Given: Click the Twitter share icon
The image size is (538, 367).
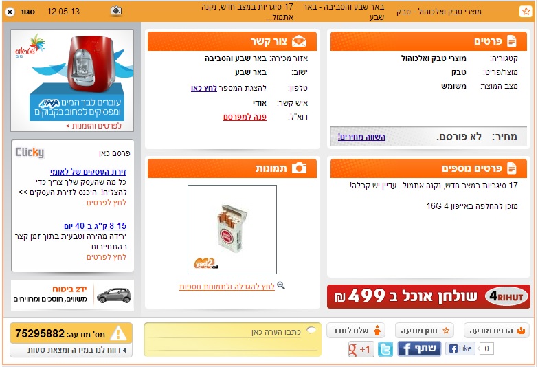Looking at the screenshot, I should [385, 349].
